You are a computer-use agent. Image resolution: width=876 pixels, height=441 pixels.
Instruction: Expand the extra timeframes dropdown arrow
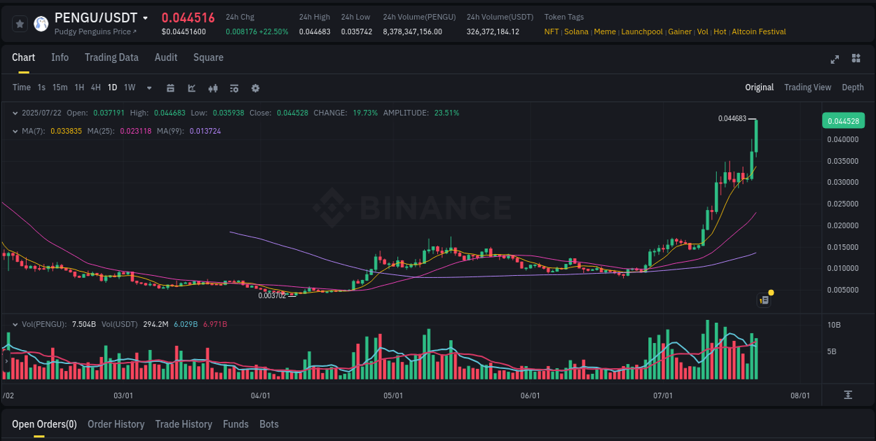pyautogui.click(x=149, y=88)
